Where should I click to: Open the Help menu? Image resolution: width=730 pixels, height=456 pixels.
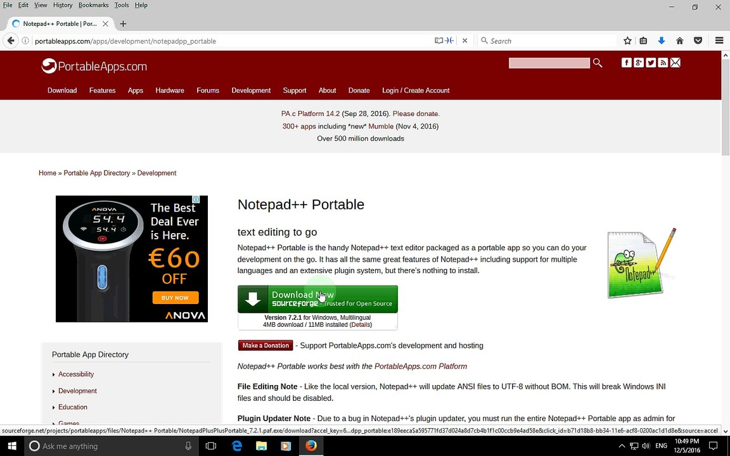coord(141,5)
